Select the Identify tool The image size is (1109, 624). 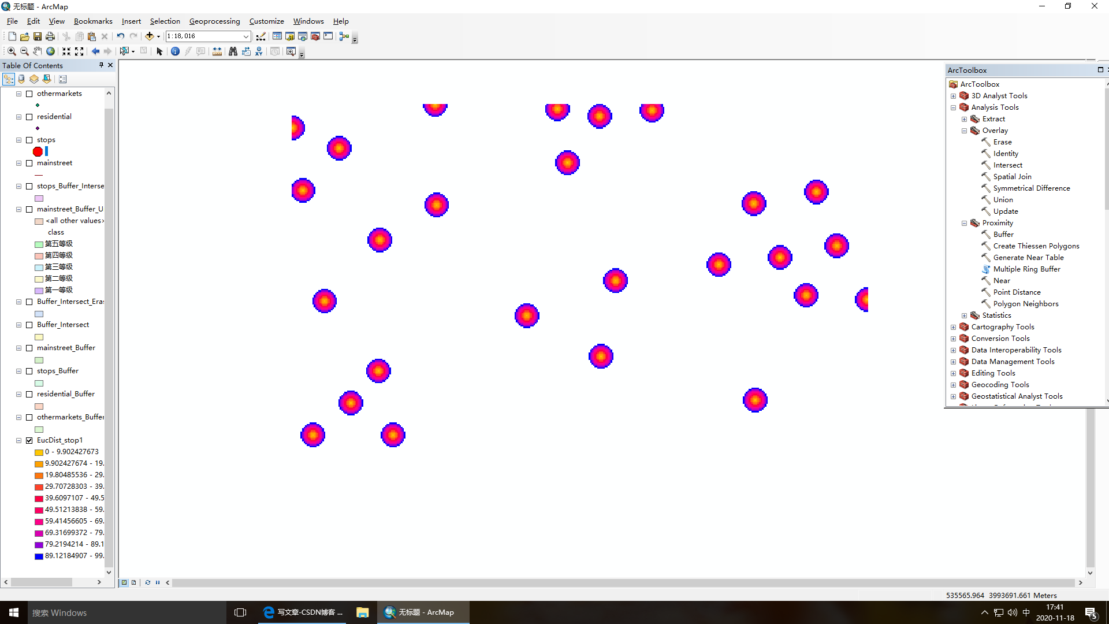coord(175,51)
